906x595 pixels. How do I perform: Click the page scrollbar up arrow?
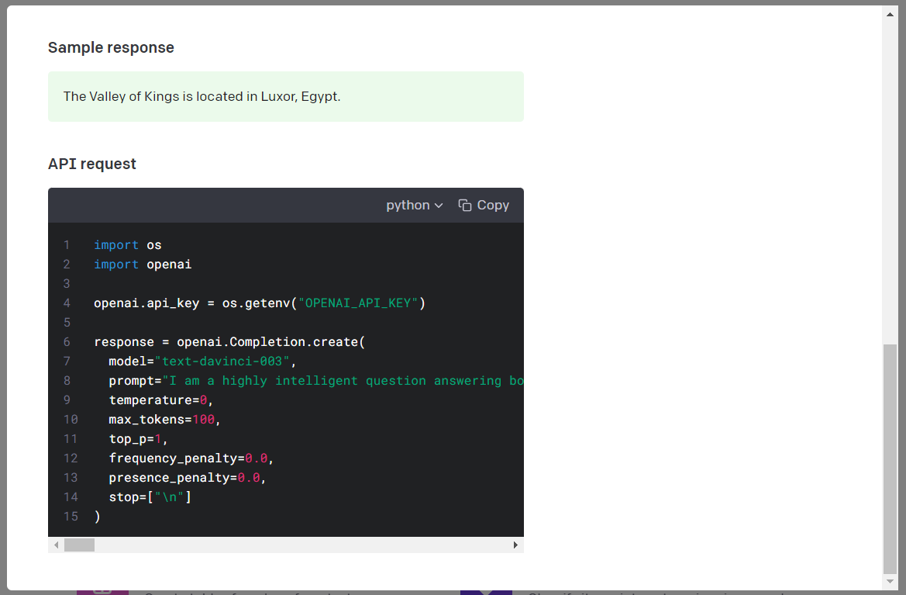click(x=890, y=15)
